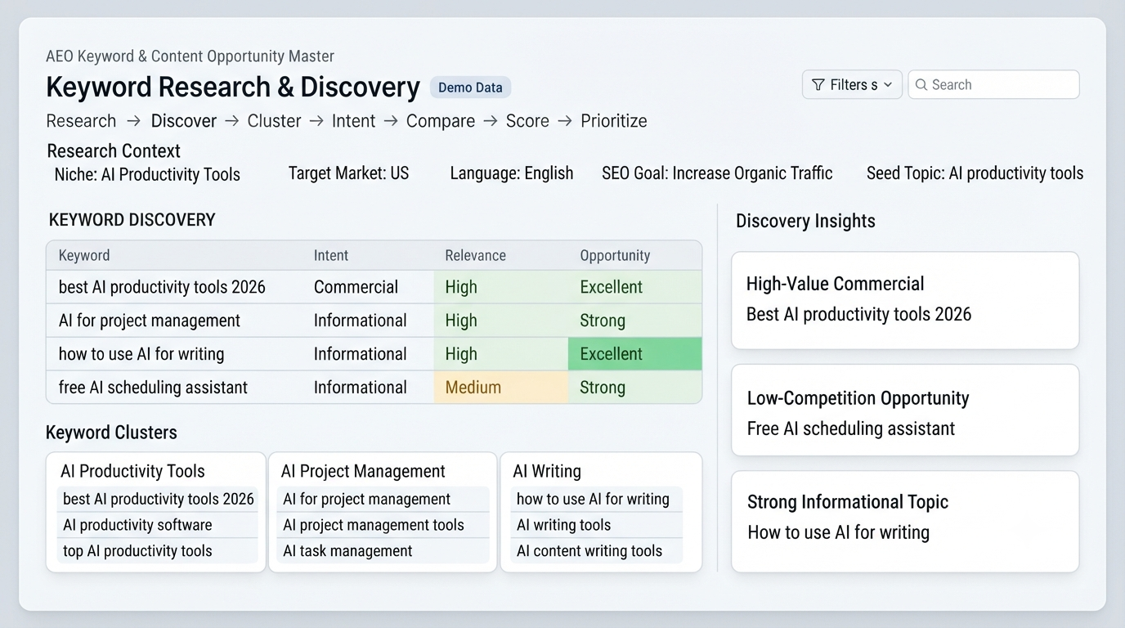Sort by the Relevance column header
This screenshot has height=628, width=1125.
coord(475,255)
